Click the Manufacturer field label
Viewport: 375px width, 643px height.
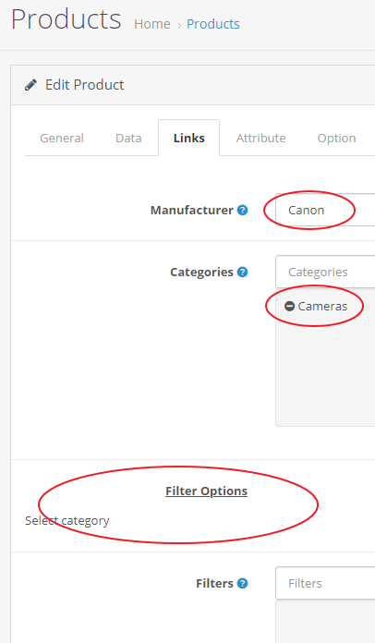coord(192,210)
